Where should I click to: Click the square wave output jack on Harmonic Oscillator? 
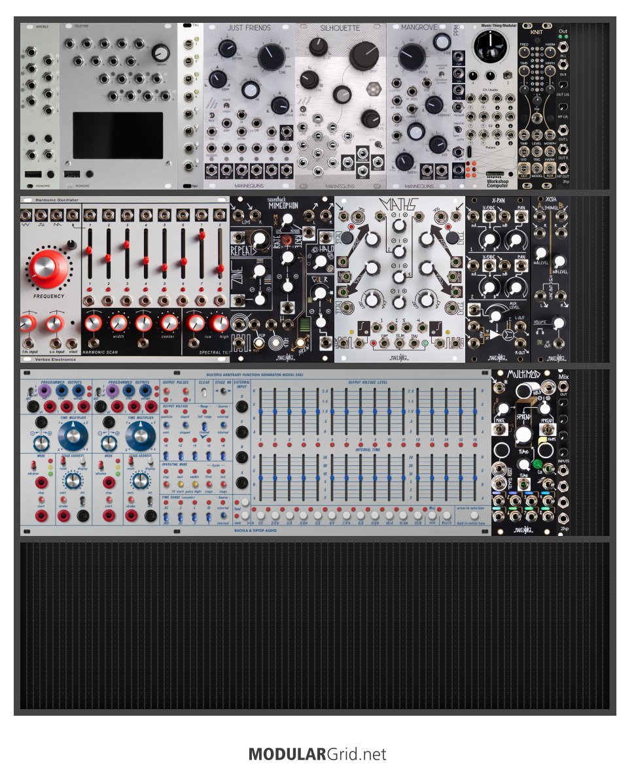41,214
